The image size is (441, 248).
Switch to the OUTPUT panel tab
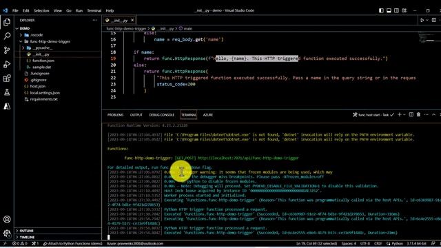pyautogui.click(x=136, y=115)
